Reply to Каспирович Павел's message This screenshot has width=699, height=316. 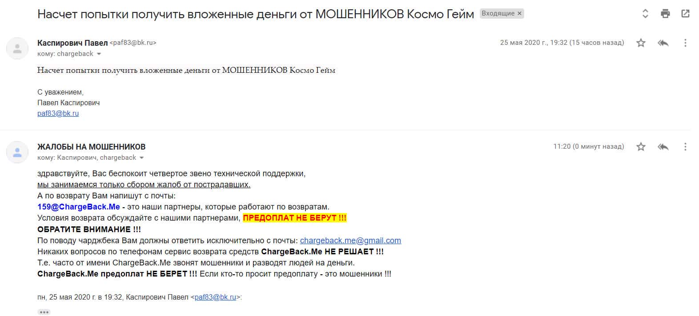point(663,43)
